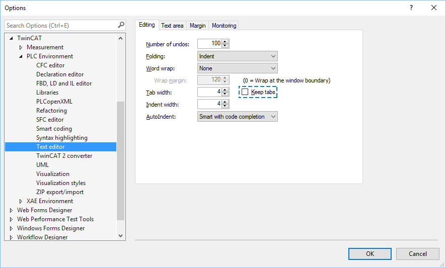The image size is (446, 268).
Task: Switch to the Editing tab
Action: point(147,25)
